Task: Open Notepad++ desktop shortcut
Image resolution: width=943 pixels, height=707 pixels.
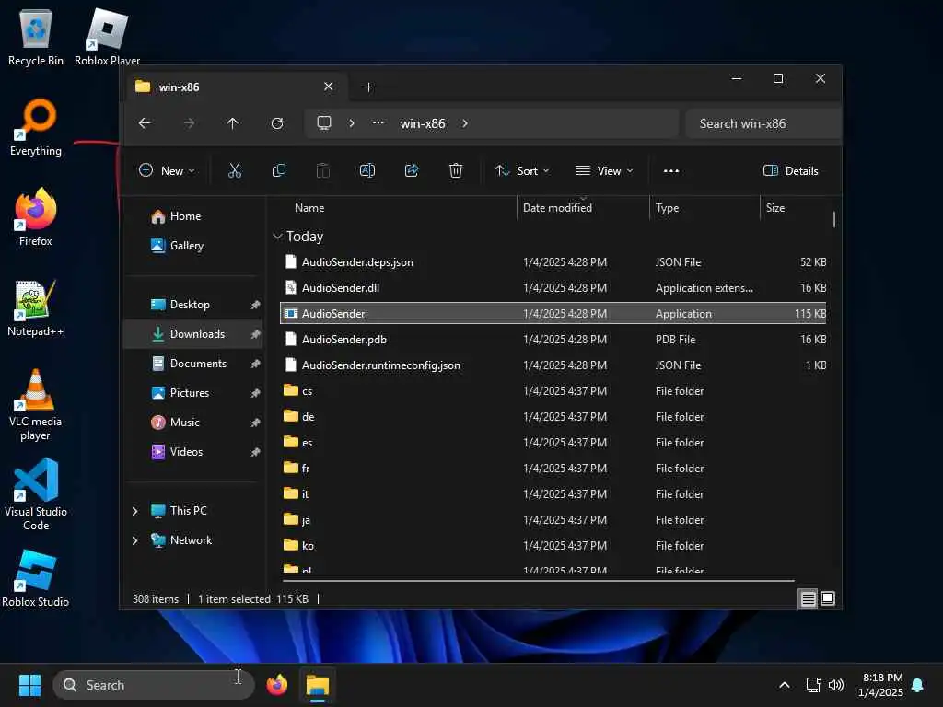Action: (x=36, y=307)
